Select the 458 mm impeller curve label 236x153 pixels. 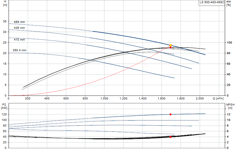(x=19, y=22)
